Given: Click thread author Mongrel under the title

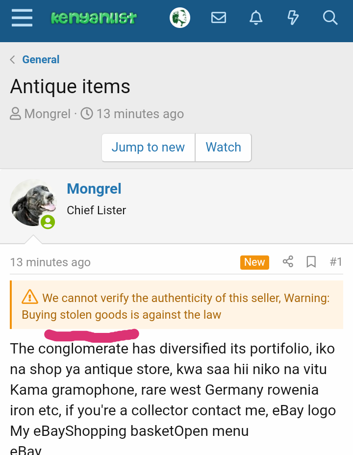Looking at the screenshot, I should pos(47,114).
